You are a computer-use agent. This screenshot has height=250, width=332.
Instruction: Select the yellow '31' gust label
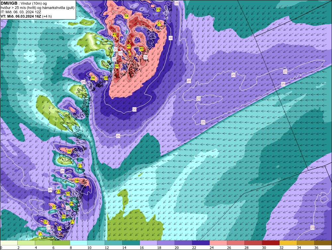click(x=63, y=216)
